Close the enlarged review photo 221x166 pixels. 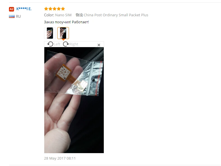[x=99, y=45]
